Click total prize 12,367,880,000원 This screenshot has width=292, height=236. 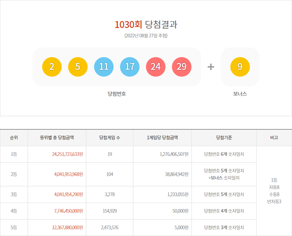point(68,227)
